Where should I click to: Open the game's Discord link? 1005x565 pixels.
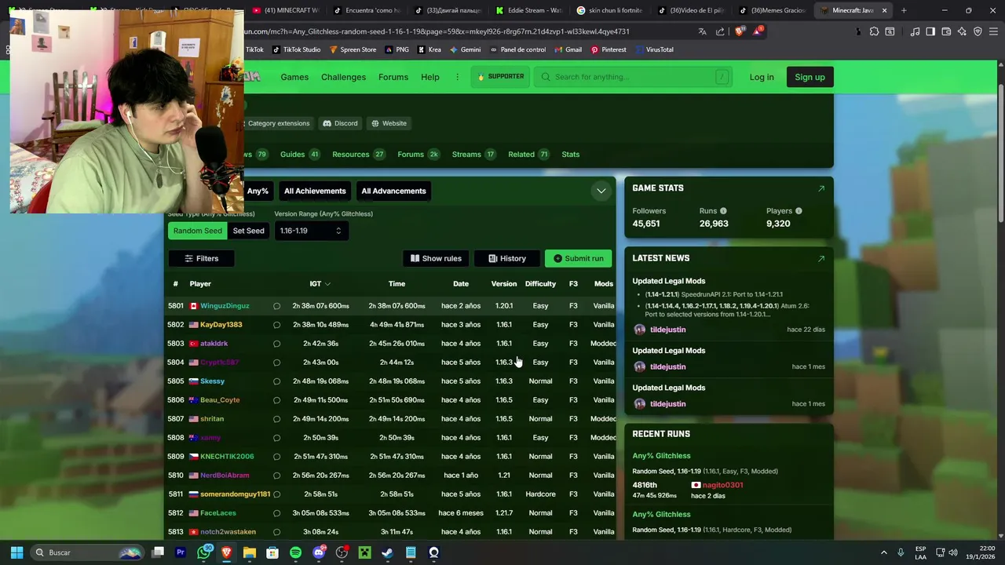tap(340, 123)
